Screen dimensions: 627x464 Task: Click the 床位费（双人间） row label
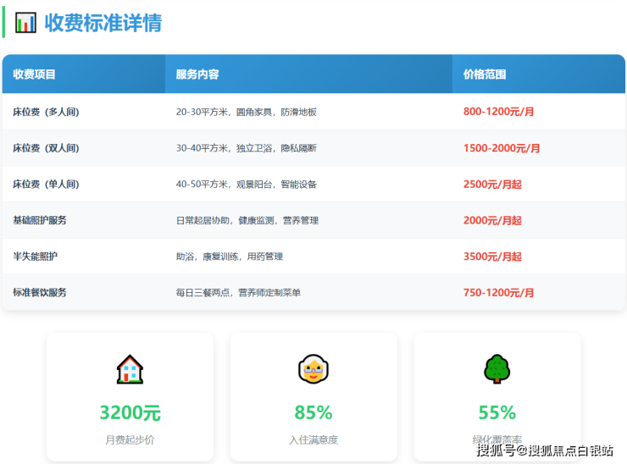coord(46,148)
